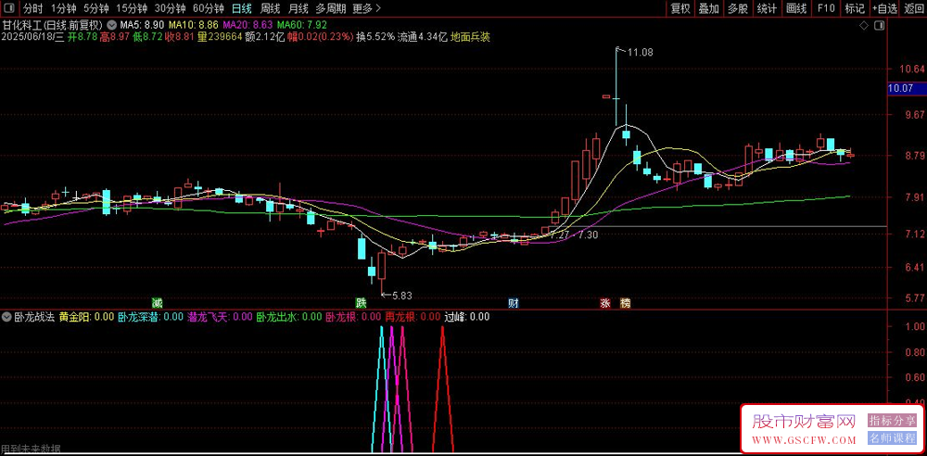Expand the 更多 periods menu

[x=366, y=8]
